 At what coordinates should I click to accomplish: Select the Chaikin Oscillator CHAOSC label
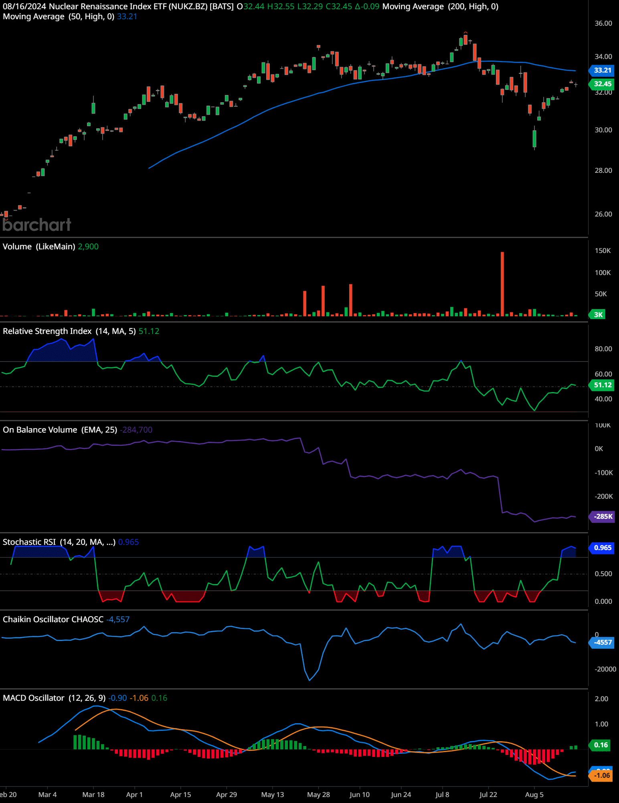click(53, 619)
